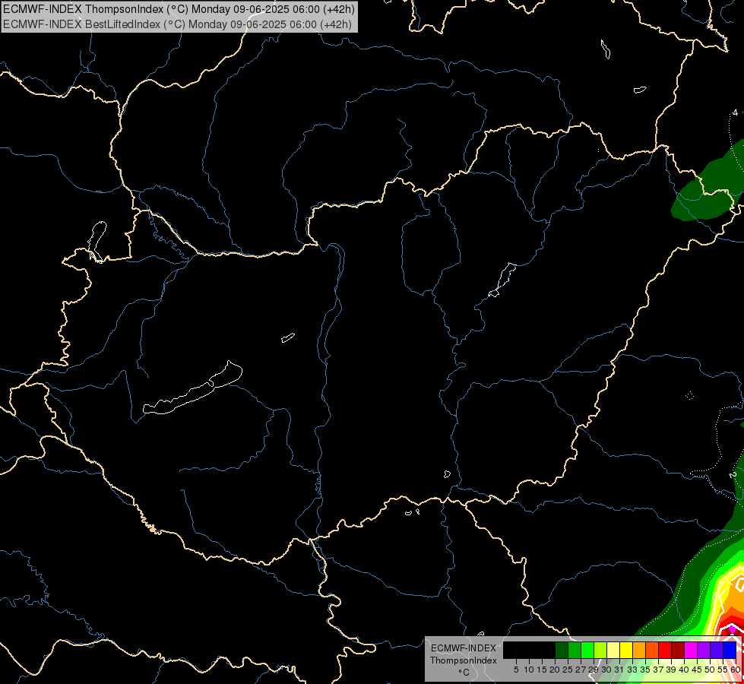This screenshot has width=744, height=684.
Task: Click the legend tick value 60
Action: click(x=736, y=670)
